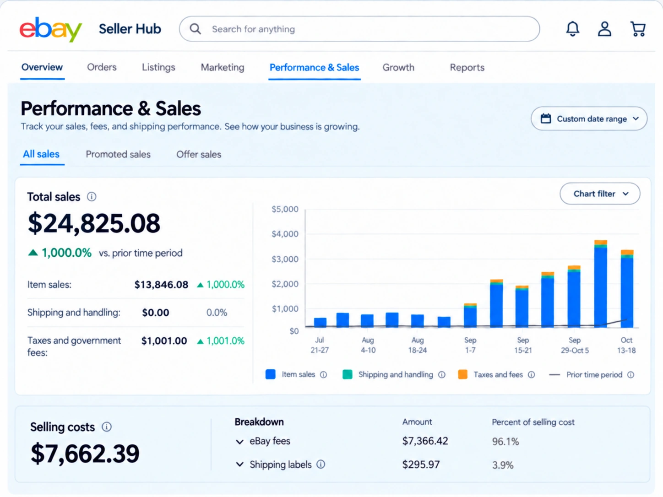Click the $24,825.08 total sales value
Viewport: 663px width, 497px height.
tap(94, 223)
